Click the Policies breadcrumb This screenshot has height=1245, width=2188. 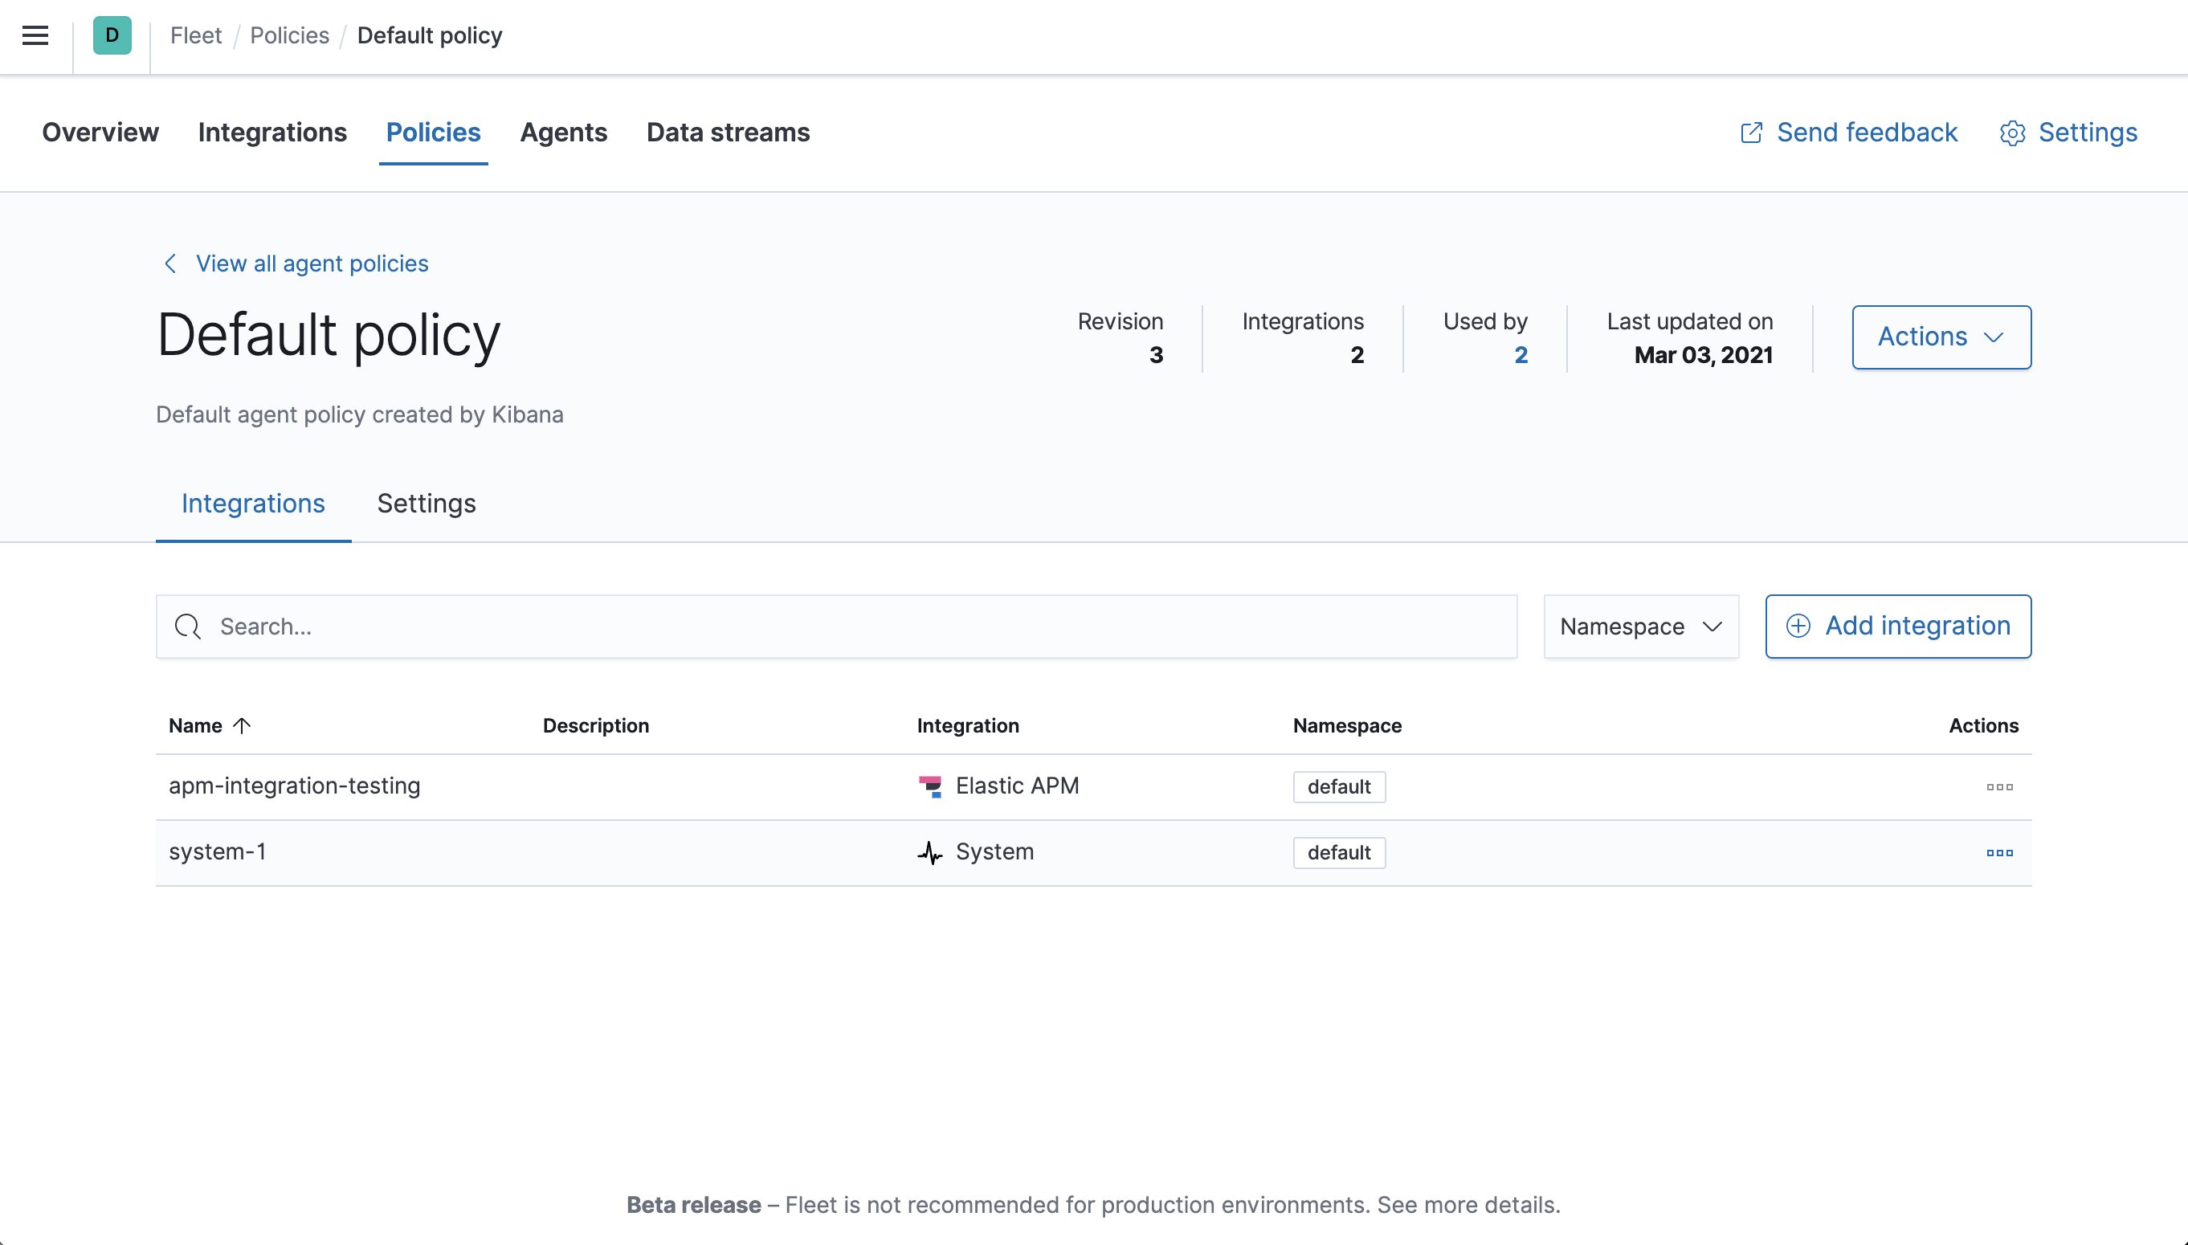click(289, 35)
